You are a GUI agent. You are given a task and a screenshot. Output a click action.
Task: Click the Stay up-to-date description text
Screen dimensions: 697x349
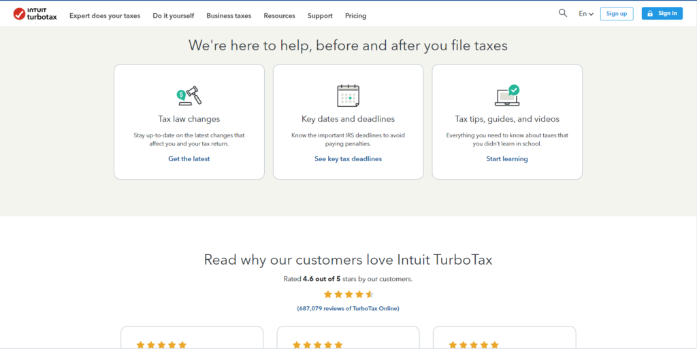point(189,139)
